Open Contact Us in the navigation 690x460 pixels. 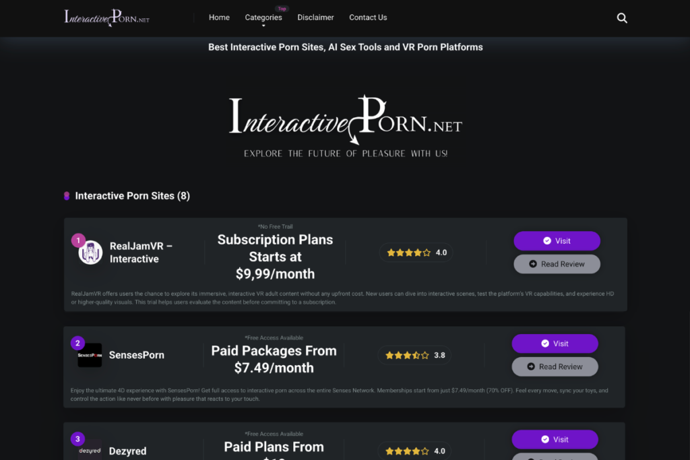368,18
